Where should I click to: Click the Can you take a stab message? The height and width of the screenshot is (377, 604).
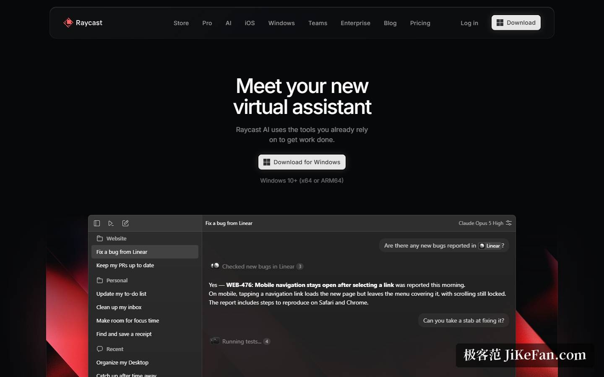coord(463,320)
